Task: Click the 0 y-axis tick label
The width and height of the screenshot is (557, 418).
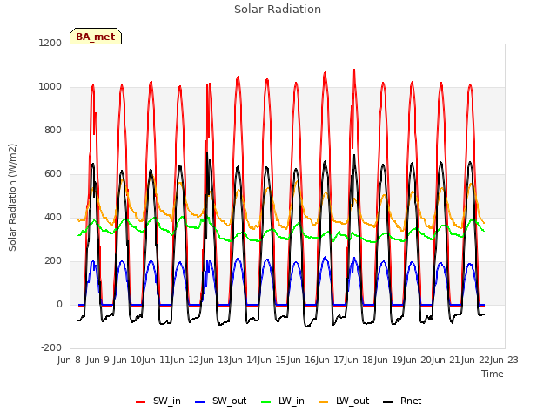Action: pyautogui.click(x=59, y=305)
